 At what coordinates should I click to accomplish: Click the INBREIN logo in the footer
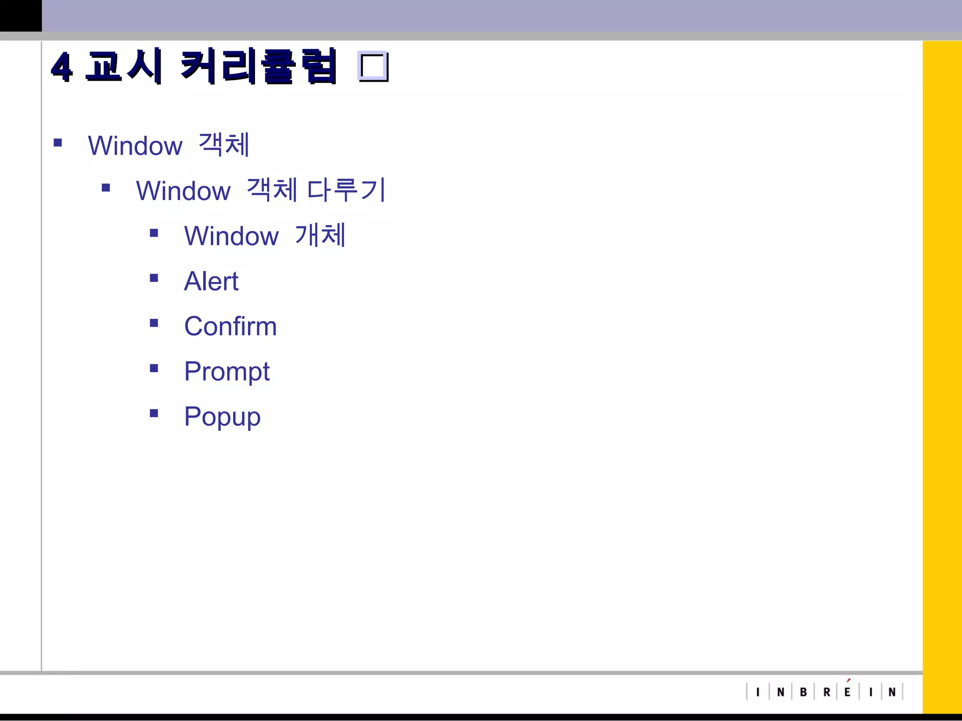pyautogui.click(x=825, y=690)
